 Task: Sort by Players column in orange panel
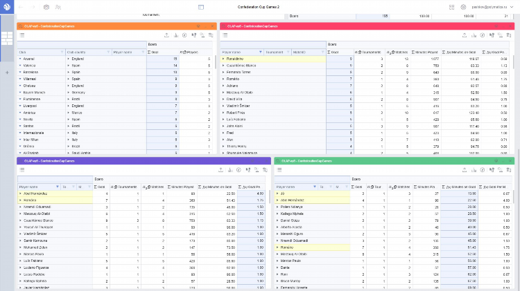point(196,53)
